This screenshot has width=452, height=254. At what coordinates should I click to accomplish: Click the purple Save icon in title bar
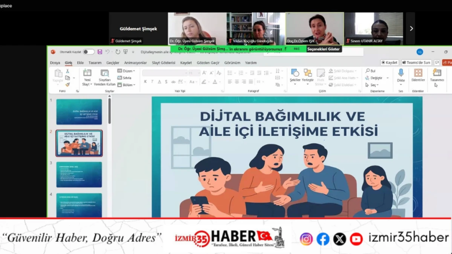click(100, 52)
